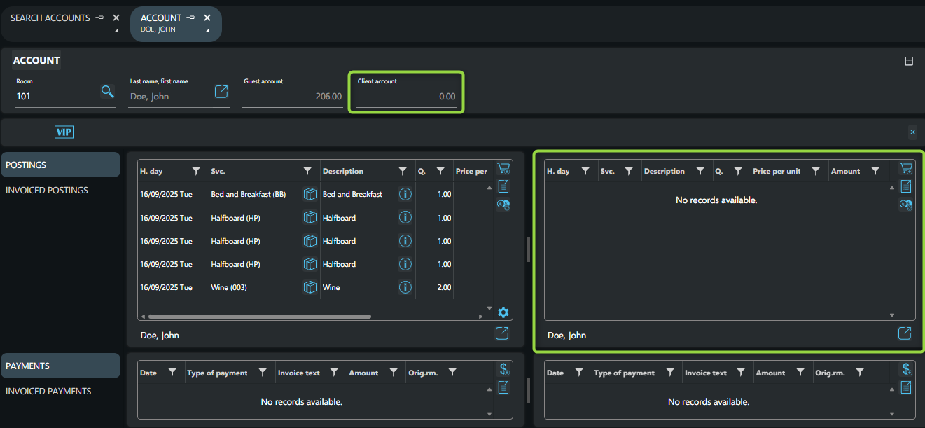Open settings gear in left postings grid

[x=503, y=312]
